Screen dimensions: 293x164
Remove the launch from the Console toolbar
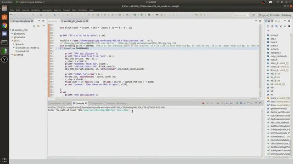point(207,103)
